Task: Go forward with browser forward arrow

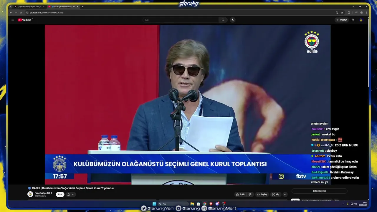Action: [x=16, y=13]
